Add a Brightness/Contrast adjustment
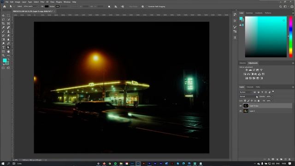This screenshot has width=295, height=166. click(x=247, y=70)
